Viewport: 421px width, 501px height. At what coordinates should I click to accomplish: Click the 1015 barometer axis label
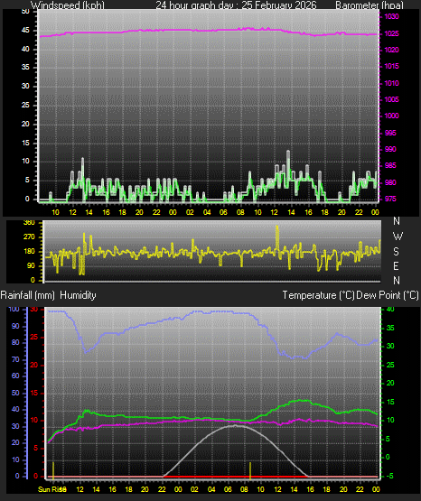click(x=391, y=66)
